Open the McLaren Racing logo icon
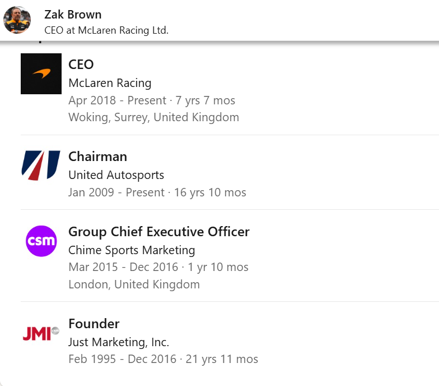 (41, 74)
